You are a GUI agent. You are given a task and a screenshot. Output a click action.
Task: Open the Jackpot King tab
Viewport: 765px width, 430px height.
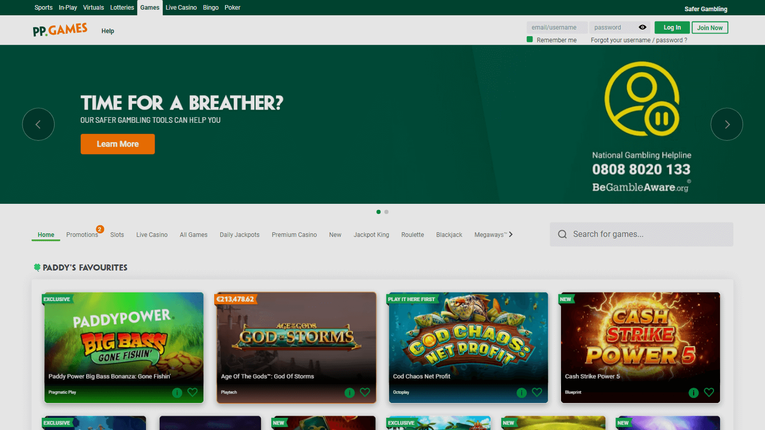pyautogui.click(x=371, y=235)
